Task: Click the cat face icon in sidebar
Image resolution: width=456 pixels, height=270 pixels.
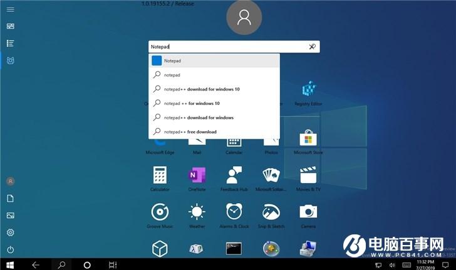Action: tap(10, 61)
